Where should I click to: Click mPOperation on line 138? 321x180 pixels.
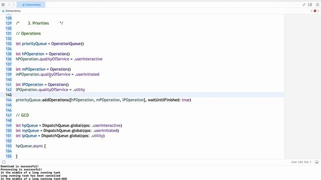click(34, 69)
